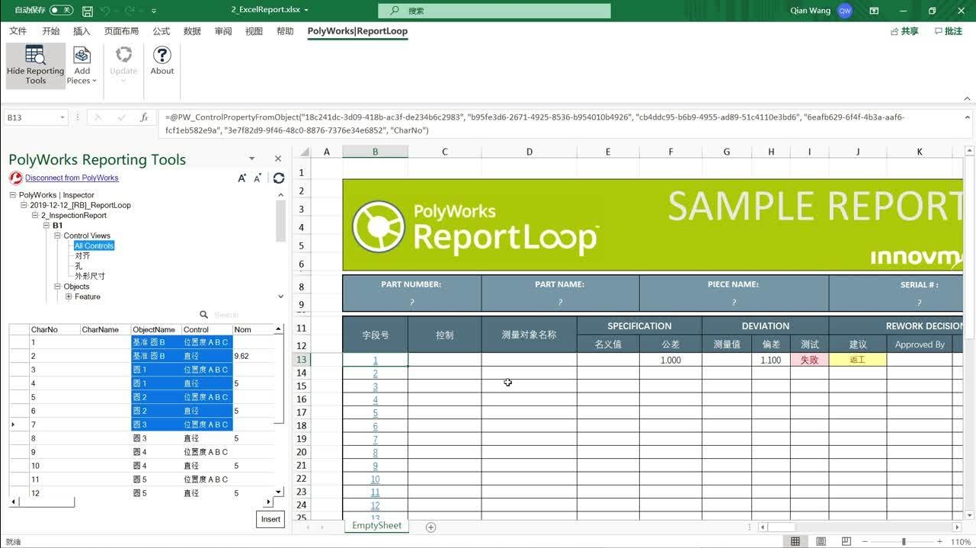This screenshot has height=548, width=976.
Task: Open the Quick Access Toolbar customize arrow
Action: [x=154, y=11]
